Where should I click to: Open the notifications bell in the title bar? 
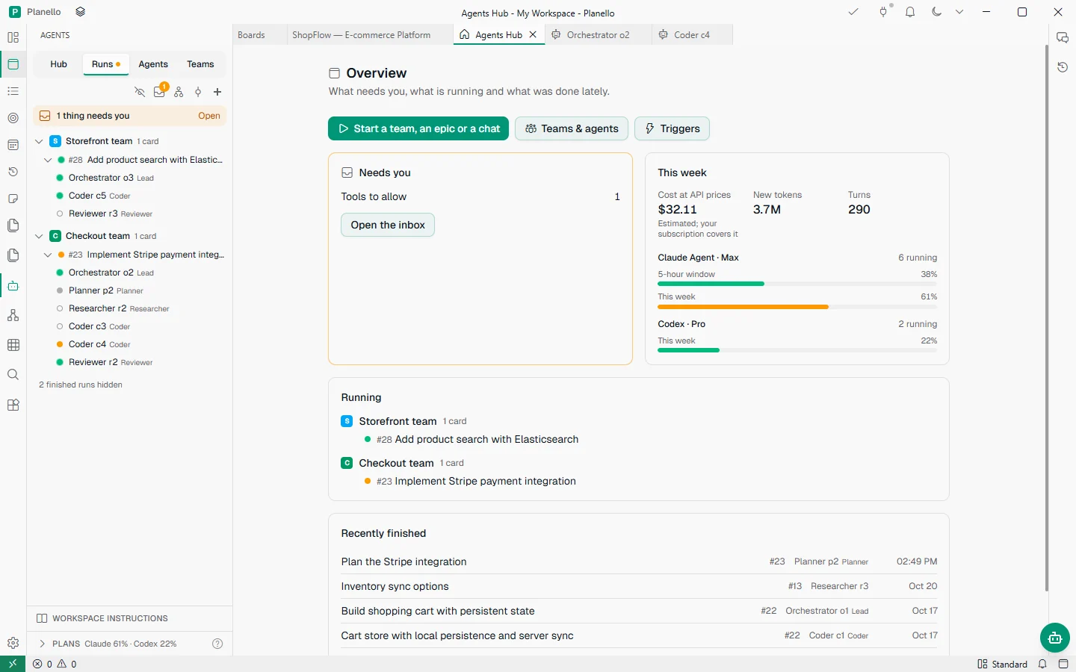[910, 12]
